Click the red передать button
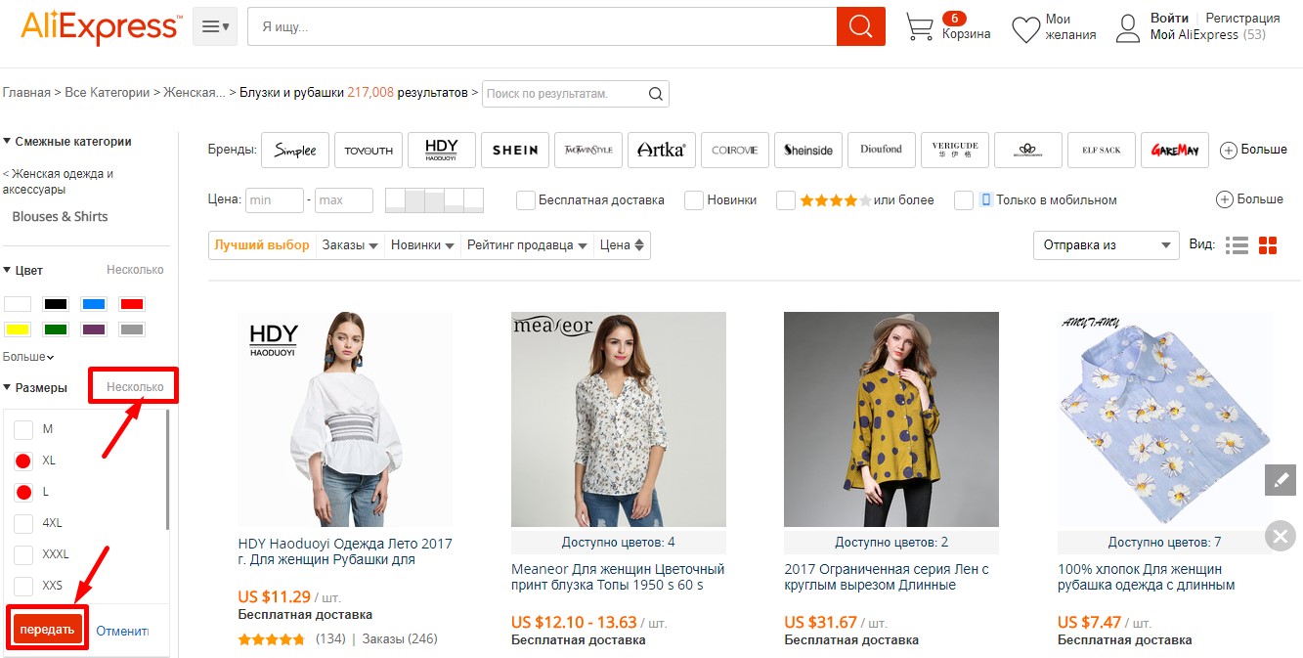1303x658 pixels. click(47, 630)
